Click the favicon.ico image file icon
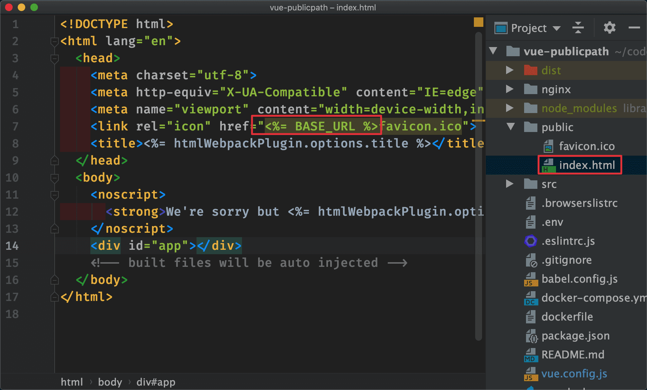The height and width of the screenshot is (390, 647). coord(548,146)
